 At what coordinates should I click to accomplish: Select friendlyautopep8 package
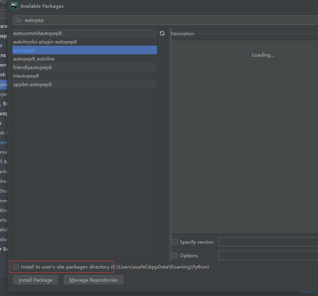pos(85,67)
